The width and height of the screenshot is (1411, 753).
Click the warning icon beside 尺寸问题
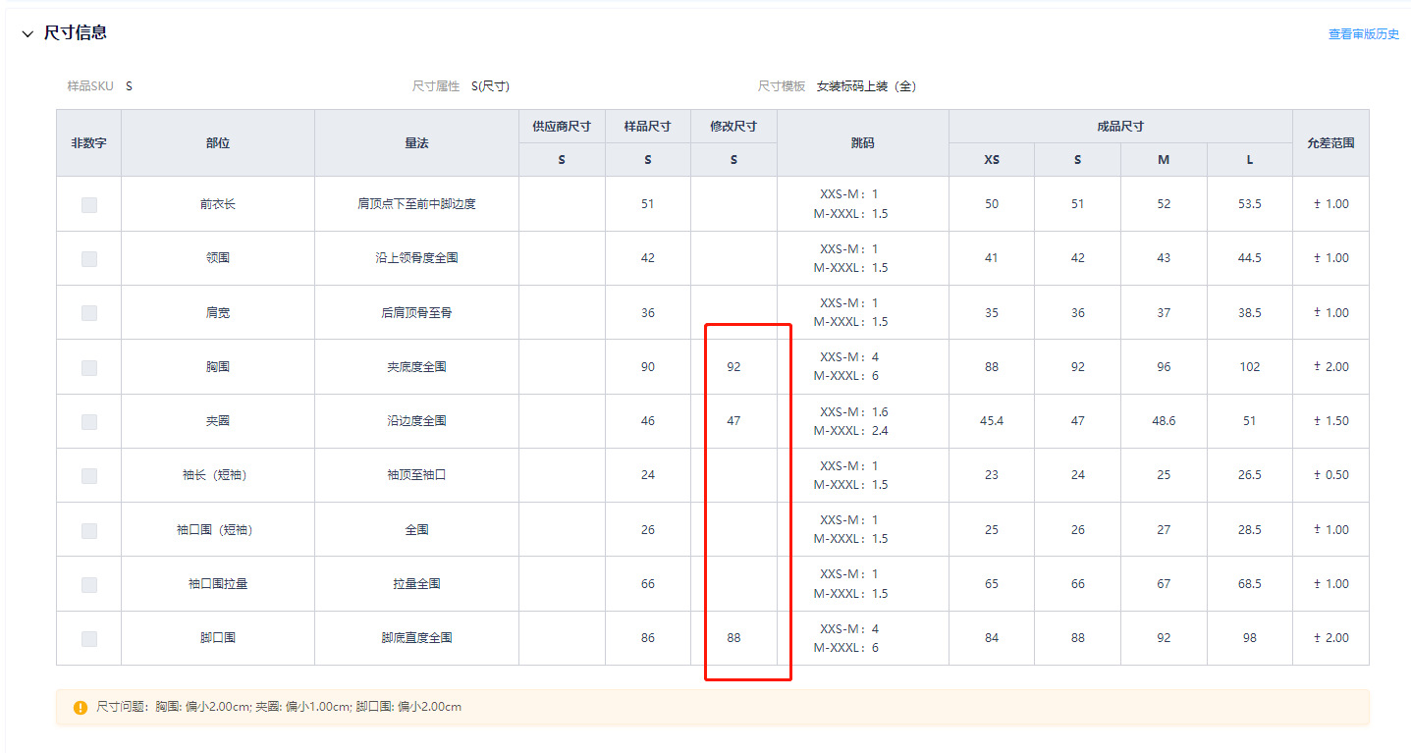[81, 707]
